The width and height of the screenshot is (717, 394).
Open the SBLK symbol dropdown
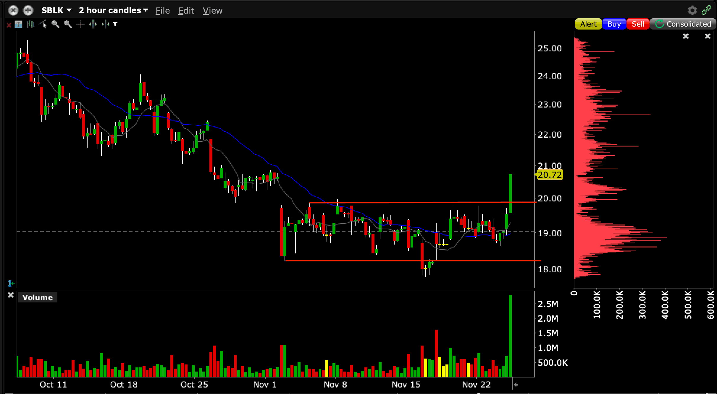click(x=56, y=10)
